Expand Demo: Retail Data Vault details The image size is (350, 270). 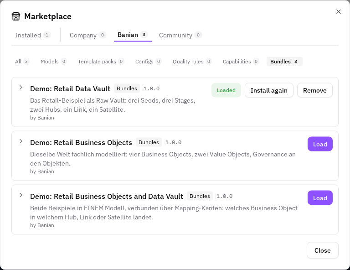[x=21, y=88]
